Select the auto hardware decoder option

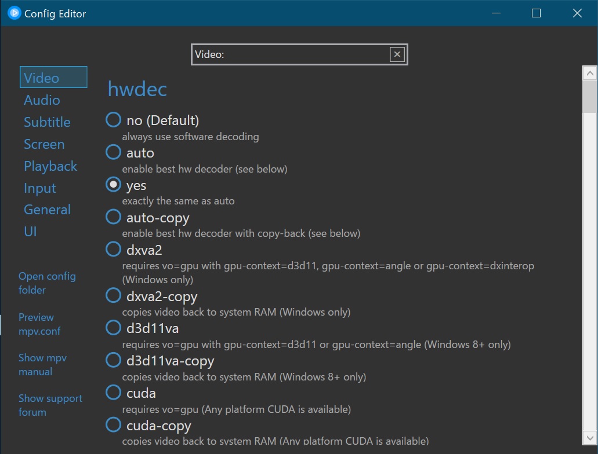(x=113, y=152)
